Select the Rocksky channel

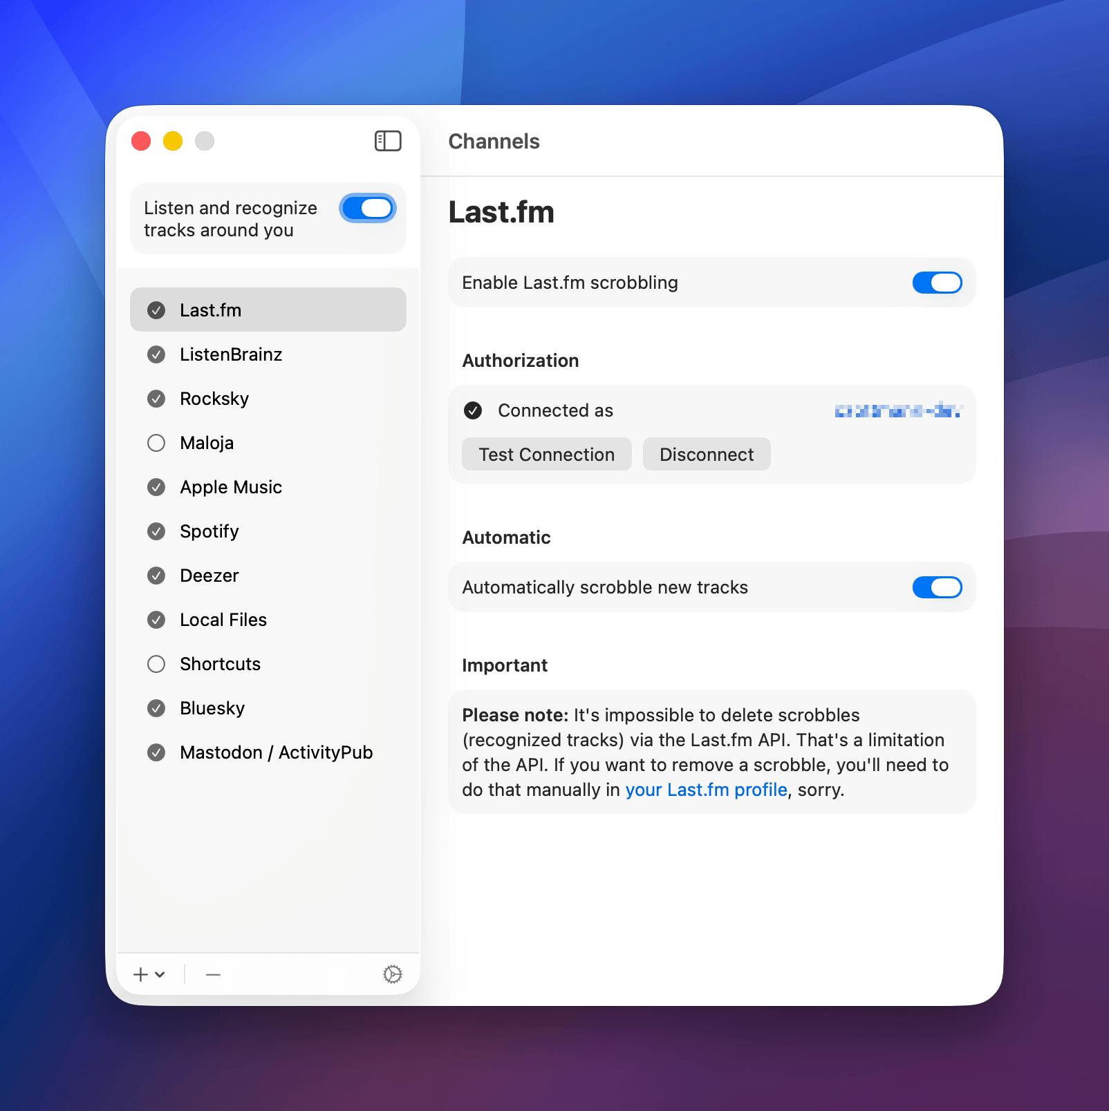268,399
